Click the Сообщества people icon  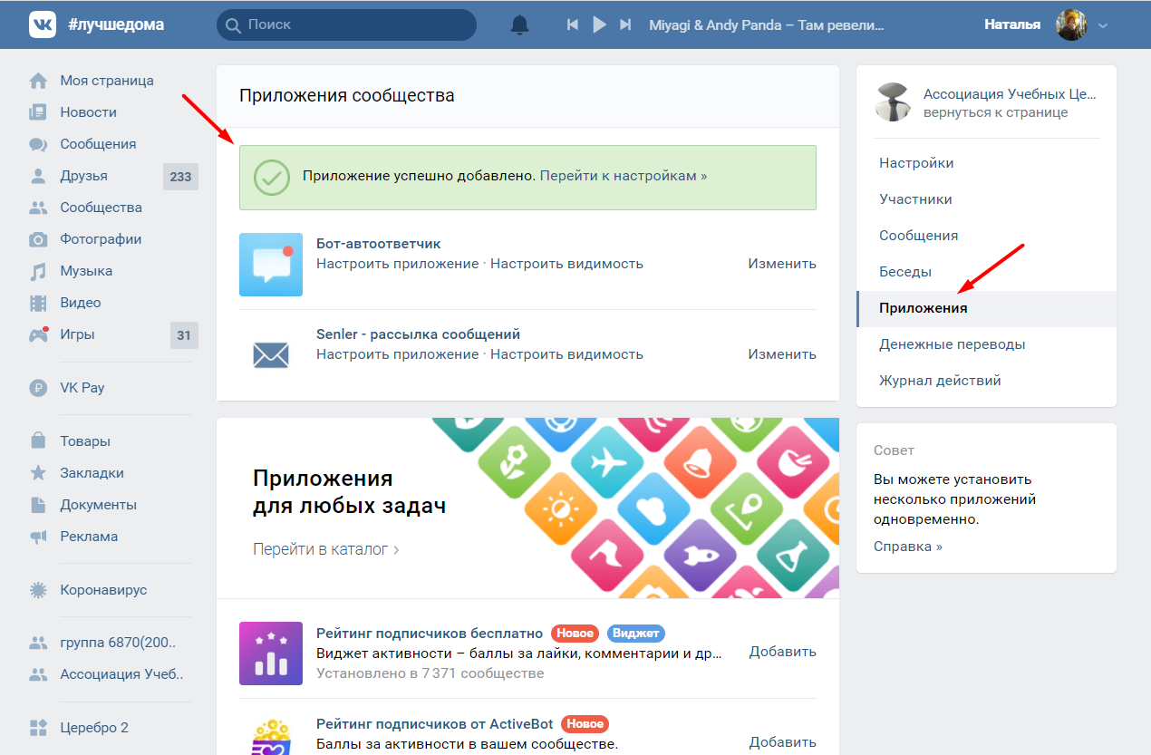point(38,208)
